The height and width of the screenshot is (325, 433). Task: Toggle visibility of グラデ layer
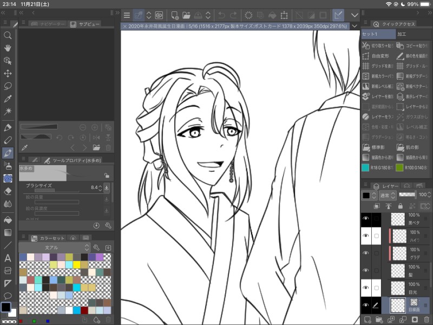(366, 253)
